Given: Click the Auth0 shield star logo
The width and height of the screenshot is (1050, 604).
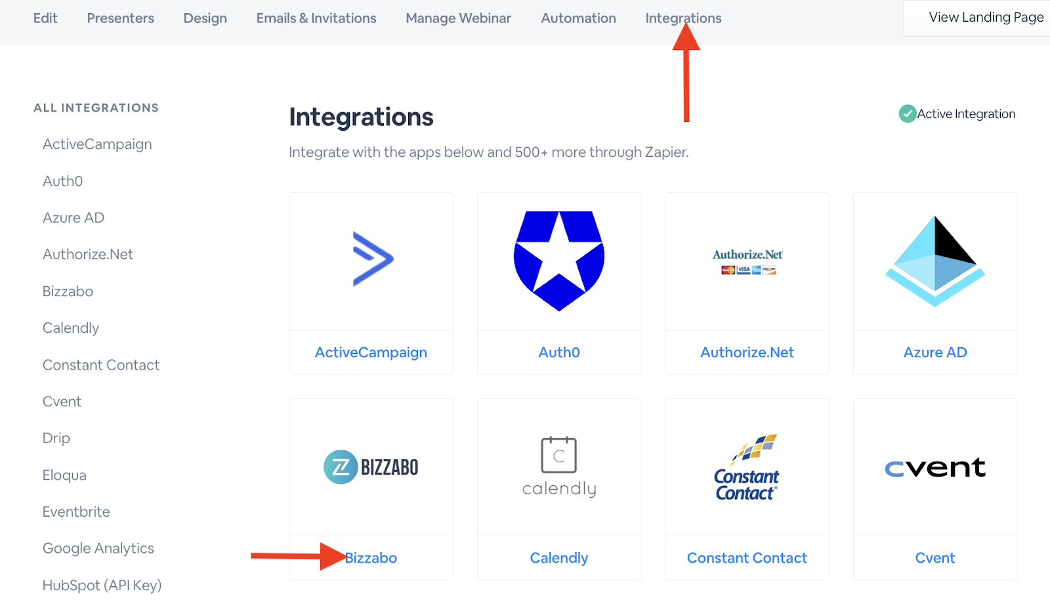Looking at the screenshot, I should (559, 261).
